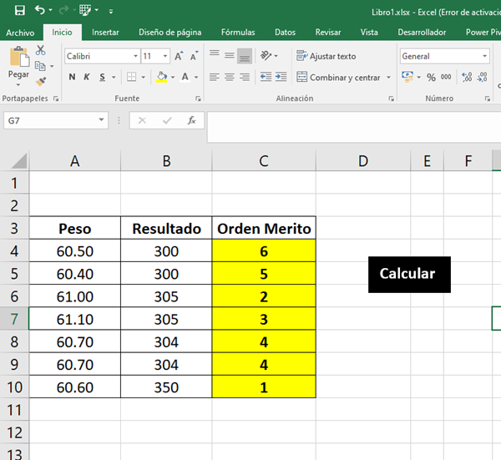Image resolution: width=501 pixels, height=460 pixels.
Task: Toggle italic K formatting
Action: [x=87, y=77]
